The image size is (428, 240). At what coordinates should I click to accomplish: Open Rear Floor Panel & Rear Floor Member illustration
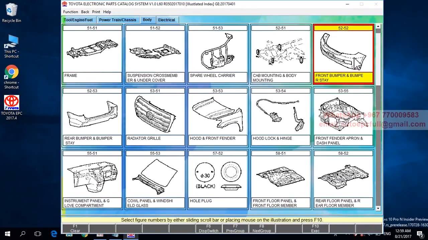click(343, 179)
